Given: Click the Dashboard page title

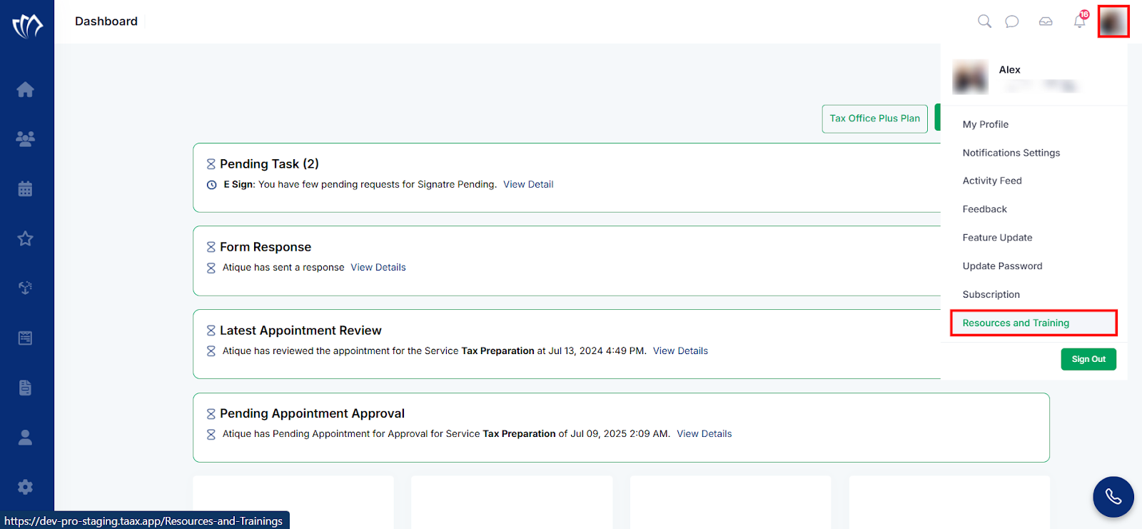Looking at the screenshot, I should 106,21.
